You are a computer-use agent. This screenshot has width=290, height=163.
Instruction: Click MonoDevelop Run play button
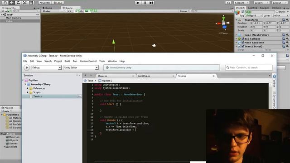(27, 67)
